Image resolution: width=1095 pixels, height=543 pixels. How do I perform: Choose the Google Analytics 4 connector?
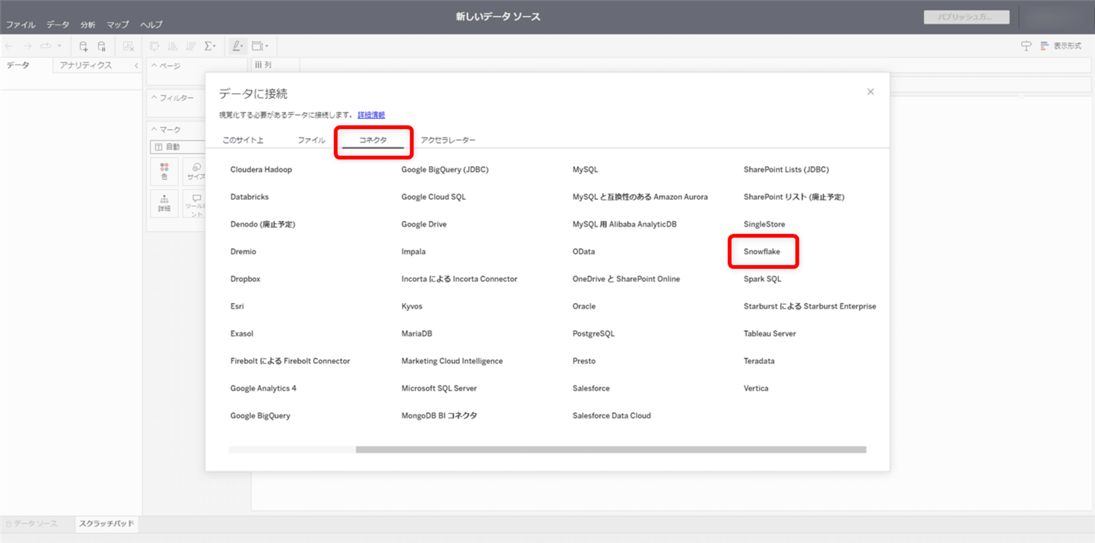(263, 388)
